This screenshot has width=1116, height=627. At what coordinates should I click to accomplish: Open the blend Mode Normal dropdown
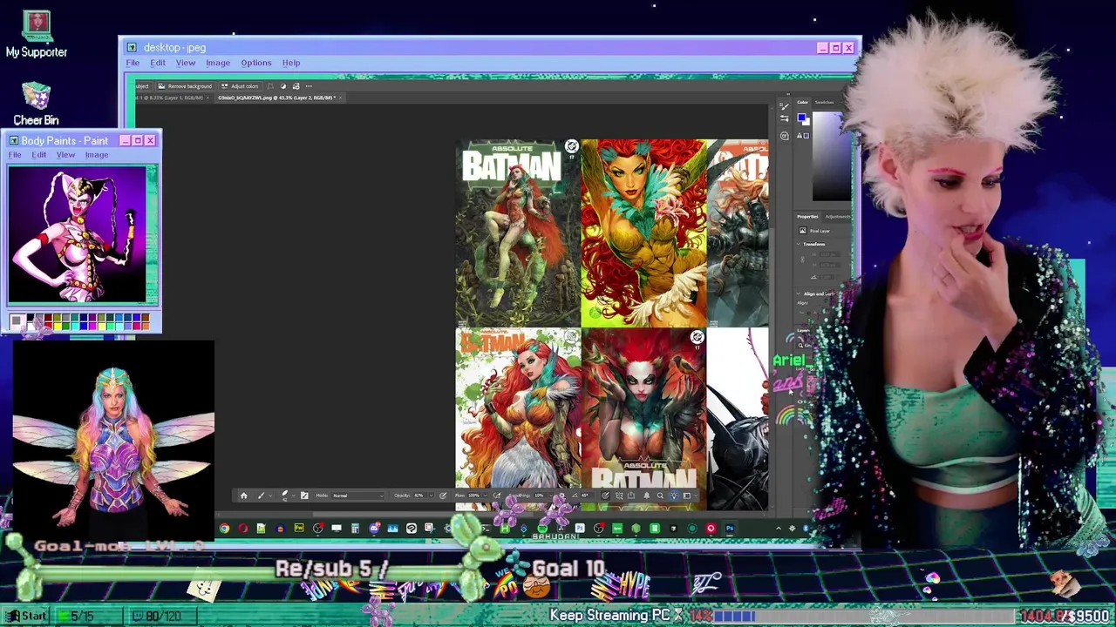click(357, 496)
